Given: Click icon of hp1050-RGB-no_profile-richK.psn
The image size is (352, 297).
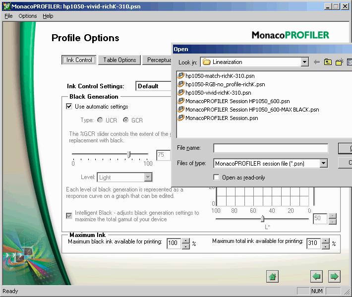Looking at the screenshot, I should click(181, 84).
